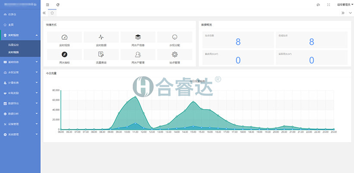Enter fullscreen with the expand icon
The width and height of the screenshot is (354, 173).
328,5
